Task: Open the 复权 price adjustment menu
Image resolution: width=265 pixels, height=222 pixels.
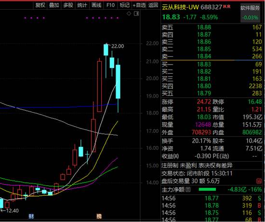Action: (x=40, y=5)
